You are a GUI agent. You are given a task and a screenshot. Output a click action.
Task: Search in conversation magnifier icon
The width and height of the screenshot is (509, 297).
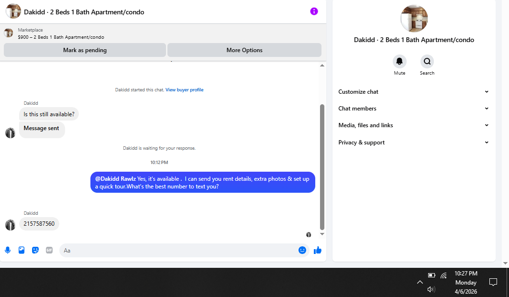coord(427,61)
